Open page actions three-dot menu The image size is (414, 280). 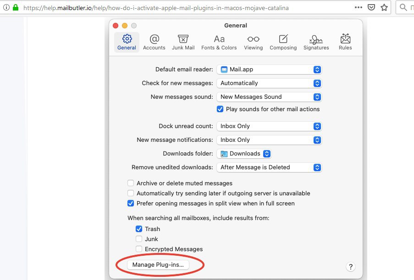click(x=358, y=7)
